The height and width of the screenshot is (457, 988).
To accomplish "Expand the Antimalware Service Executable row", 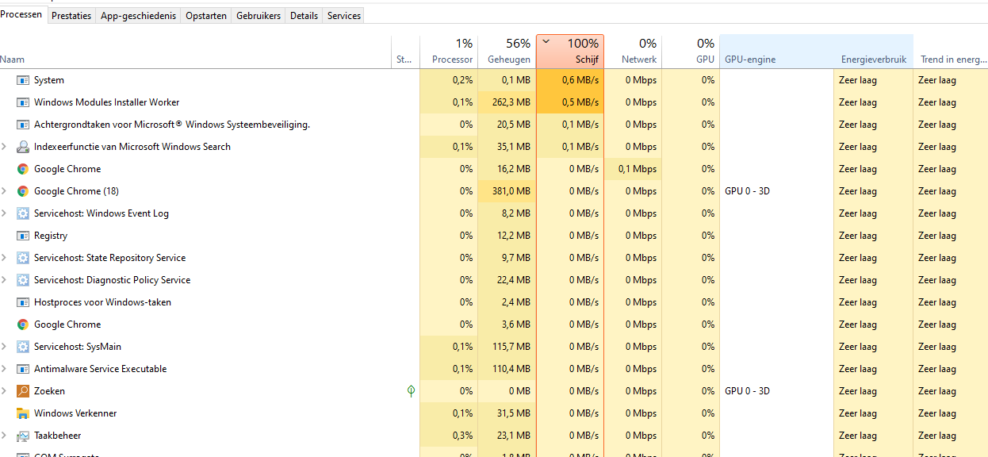I will pyautogui.click(x=5, y=369).
